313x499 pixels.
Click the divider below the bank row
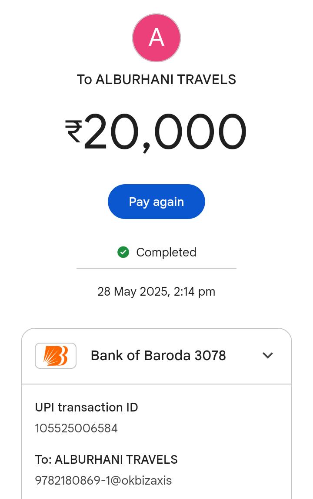pyautogui.click(x=156, y=384)
